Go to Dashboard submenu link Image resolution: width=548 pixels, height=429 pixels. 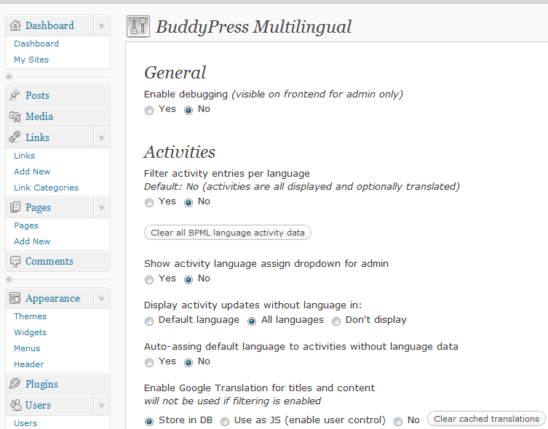click(36, 44)
